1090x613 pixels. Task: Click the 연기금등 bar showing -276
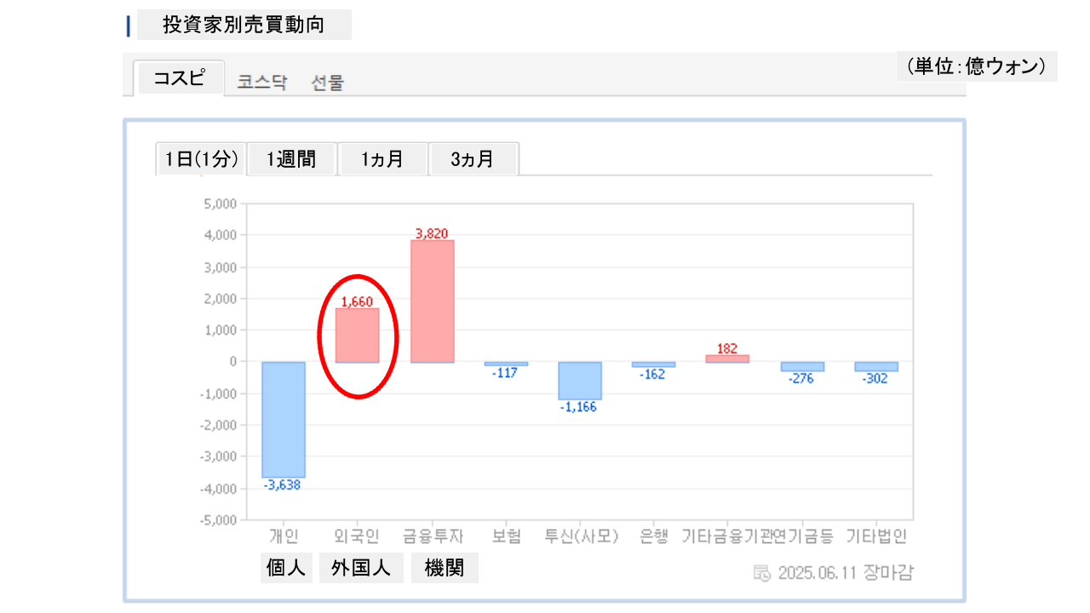(x=802, y=366)
